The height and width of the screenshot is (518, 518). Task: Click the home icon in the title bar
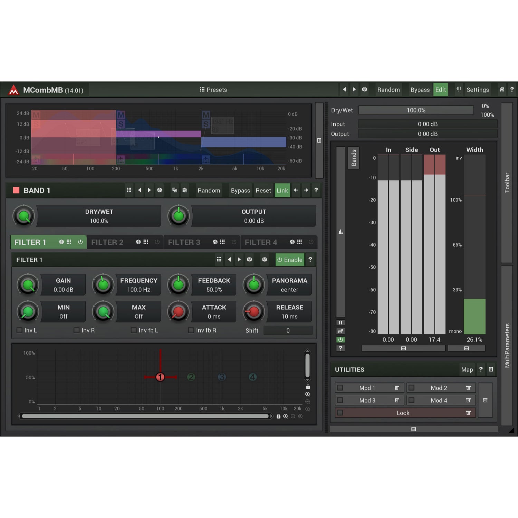pyautogui.click(x=502, y=89)
